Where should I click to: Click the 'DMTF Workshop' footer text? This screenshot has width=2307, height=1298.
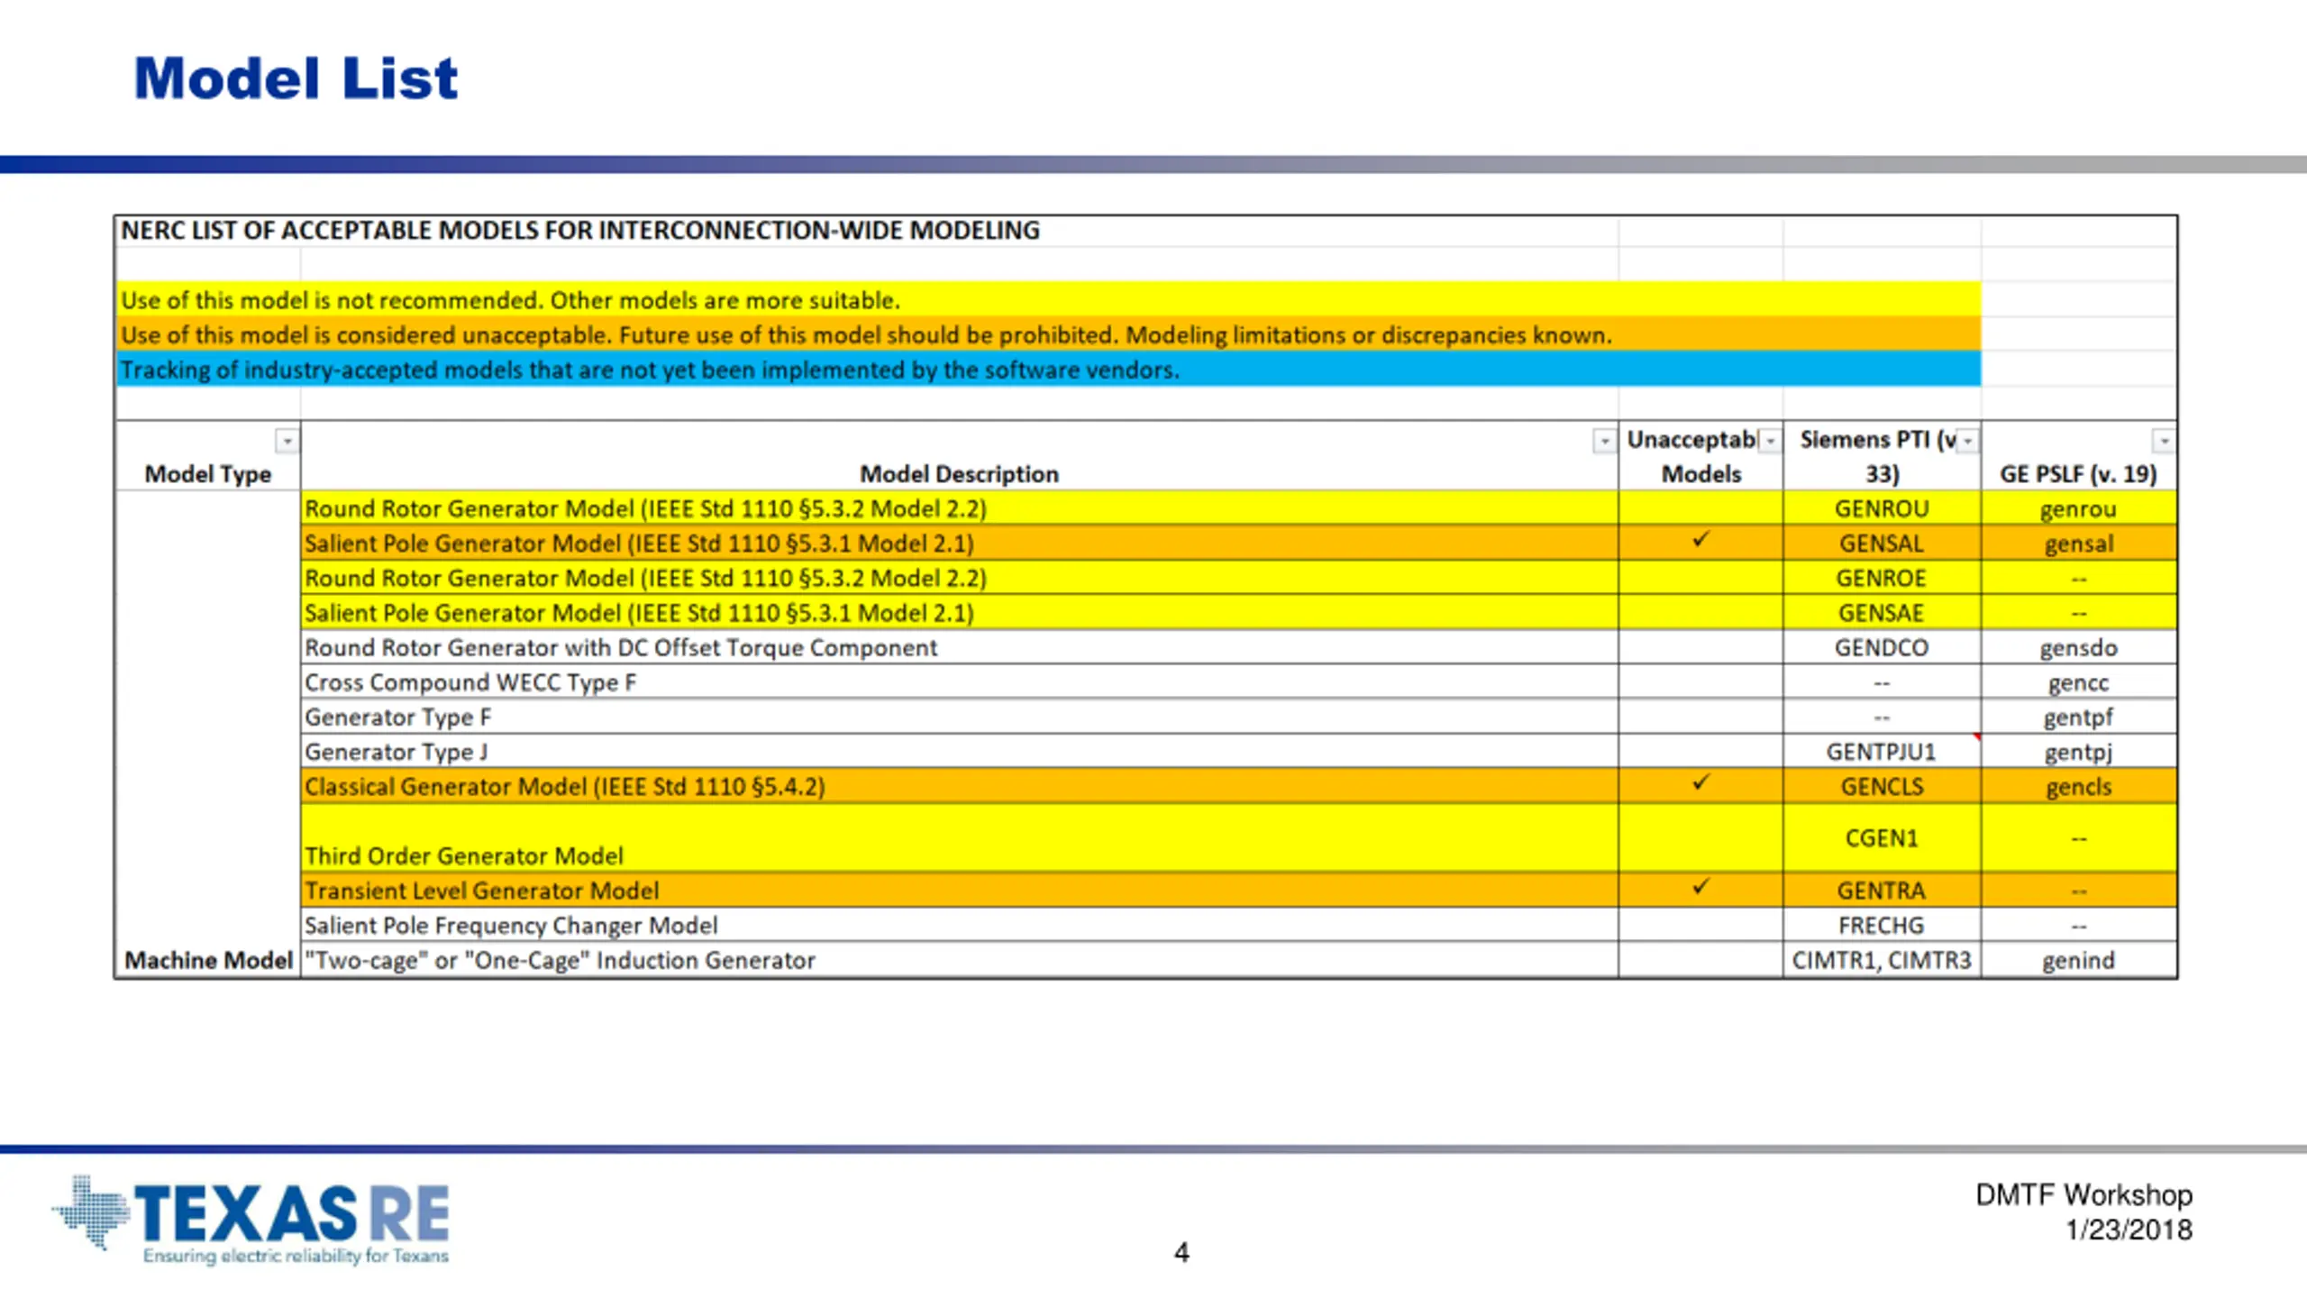pos(2084,1194)
